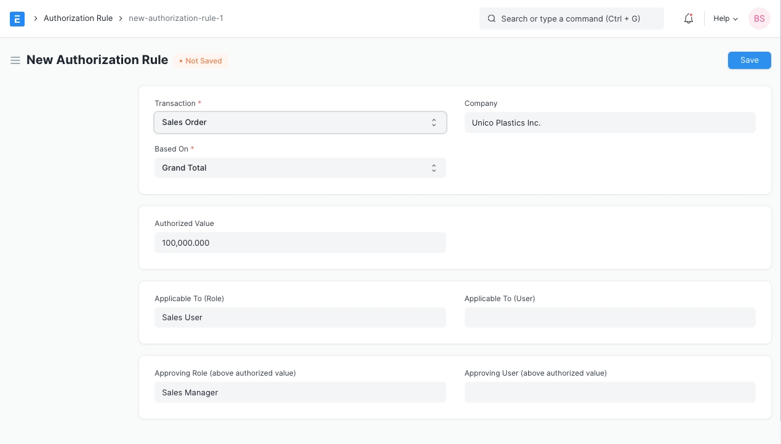781x444 pixels.
Task: Toggle the sidebar hamburger menu icon
Action: coord(15,60)
